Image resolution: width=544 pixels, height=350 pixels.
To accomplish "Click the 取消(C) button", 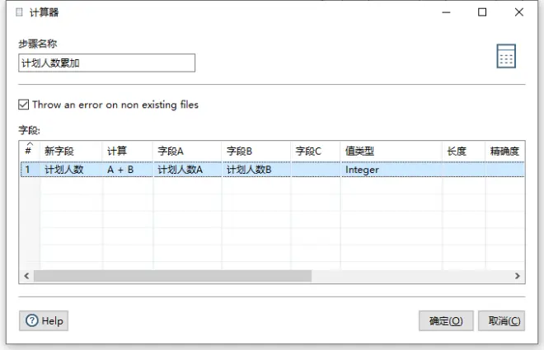I will 501,321.
